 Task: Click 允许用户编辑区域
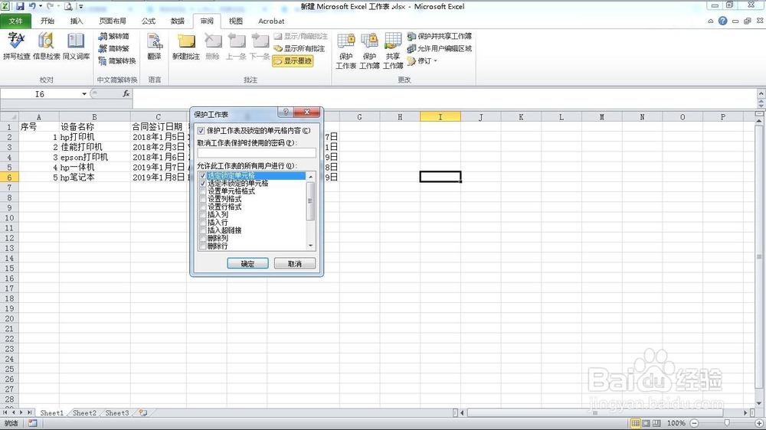[x=440, y=48]
